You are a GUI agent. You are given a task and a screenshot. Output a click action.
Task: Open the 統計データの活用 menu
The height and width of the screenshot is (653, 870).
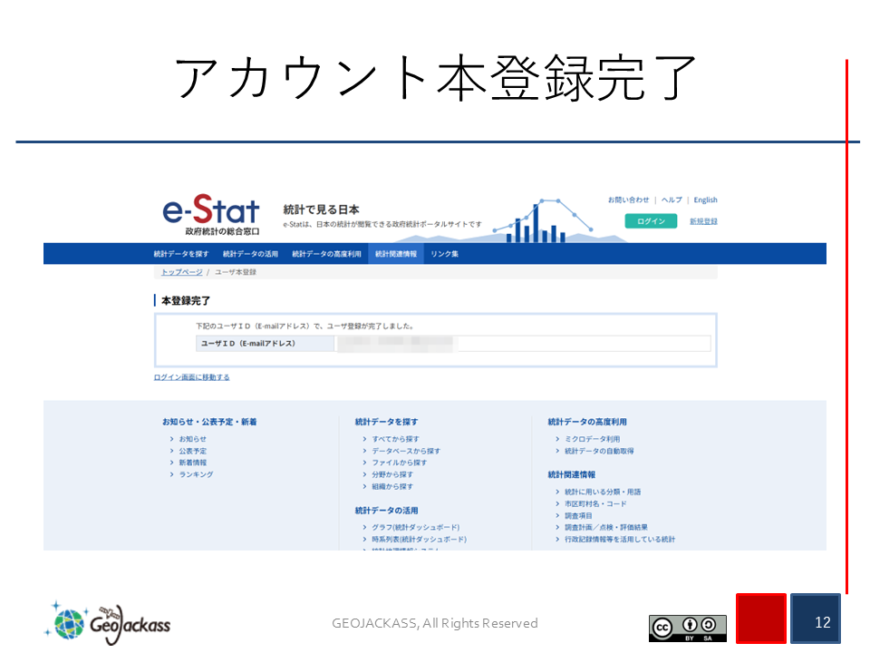tap(250, 254)
